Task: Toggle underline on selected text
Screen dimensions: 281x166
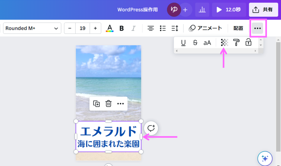Action: click(x=183, y=43)
